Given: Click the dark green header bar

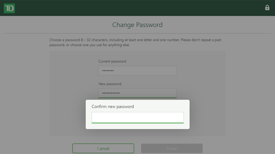Looking at the screenshot, I should [x=138, y=8].
